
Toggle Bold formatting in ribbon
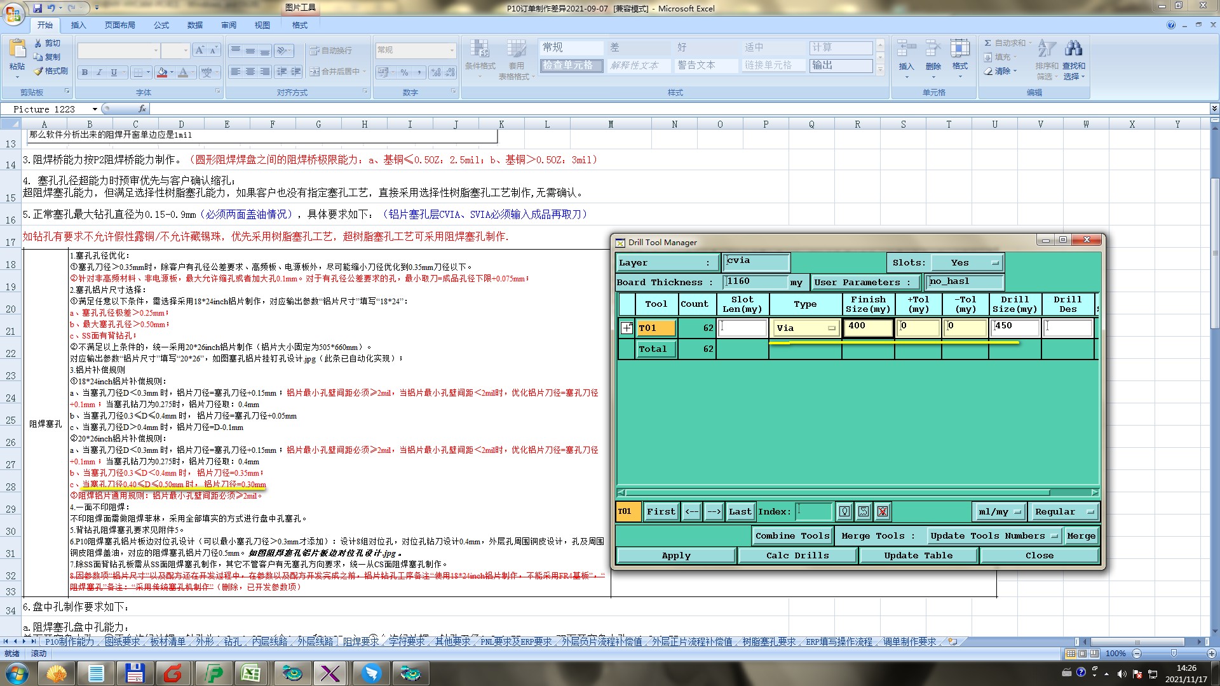[85, 72]
